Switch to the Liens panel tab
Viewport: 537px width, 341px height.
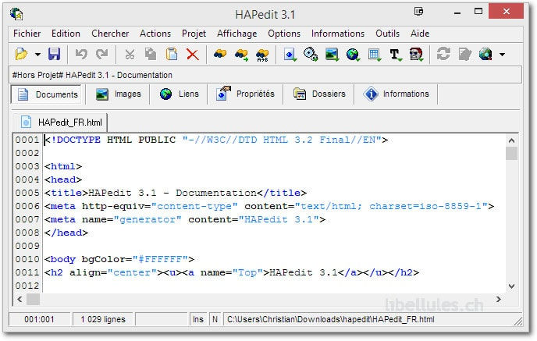[179, 94]
